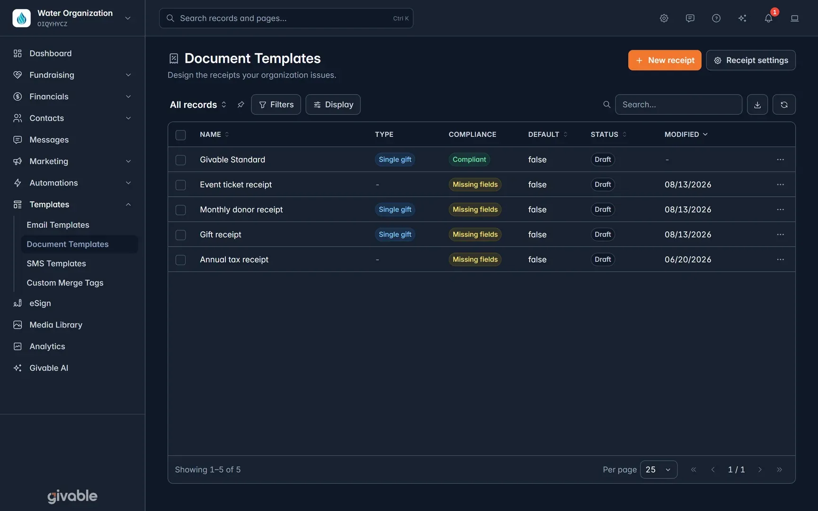
Task: Open the Givable Standard template
Action: tap(232, 159)
